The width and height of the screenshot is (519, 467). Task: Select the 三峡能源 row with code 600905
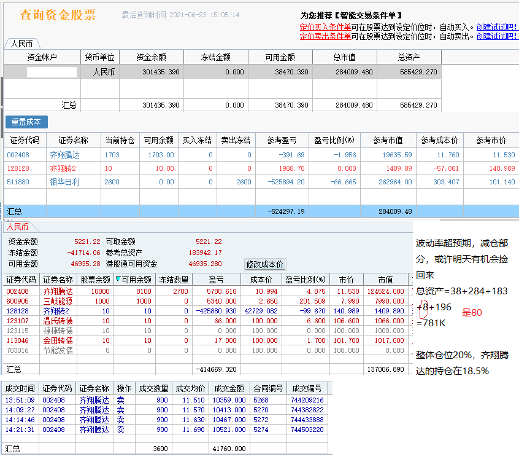[x=58, y=301]
